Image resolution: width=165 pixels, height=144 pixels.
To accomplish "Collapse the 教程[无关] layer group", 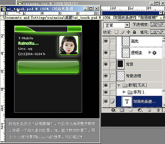I will click(x=119, y=85).
